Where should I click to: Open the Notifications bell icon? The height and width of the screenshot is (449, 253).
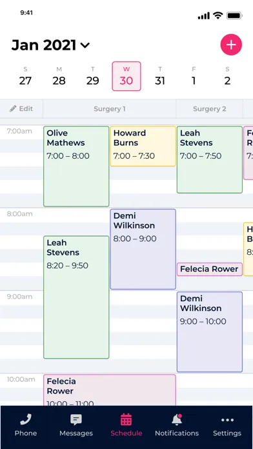[177, 420]
